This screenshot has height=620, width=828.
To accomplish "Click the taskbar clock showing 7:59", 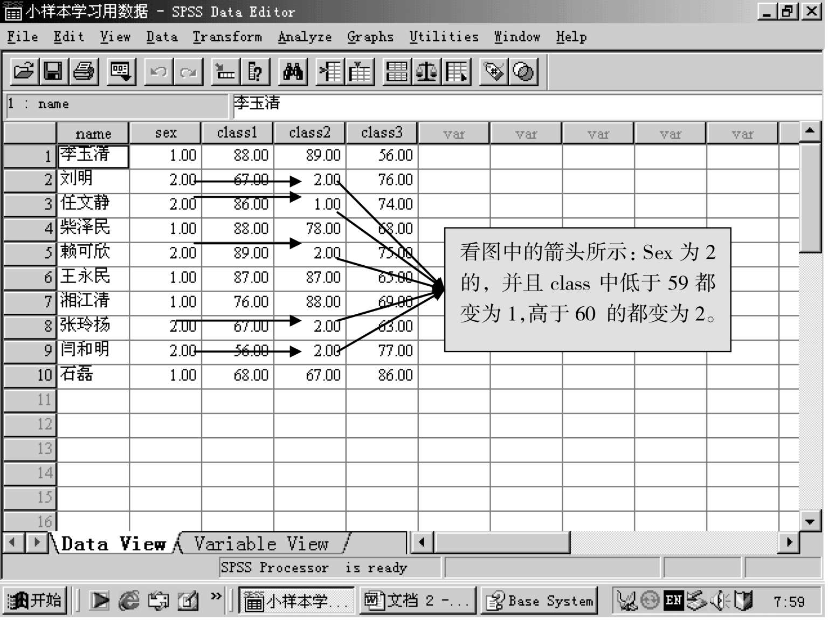I will pyautogui.click(x=789, y=601).
